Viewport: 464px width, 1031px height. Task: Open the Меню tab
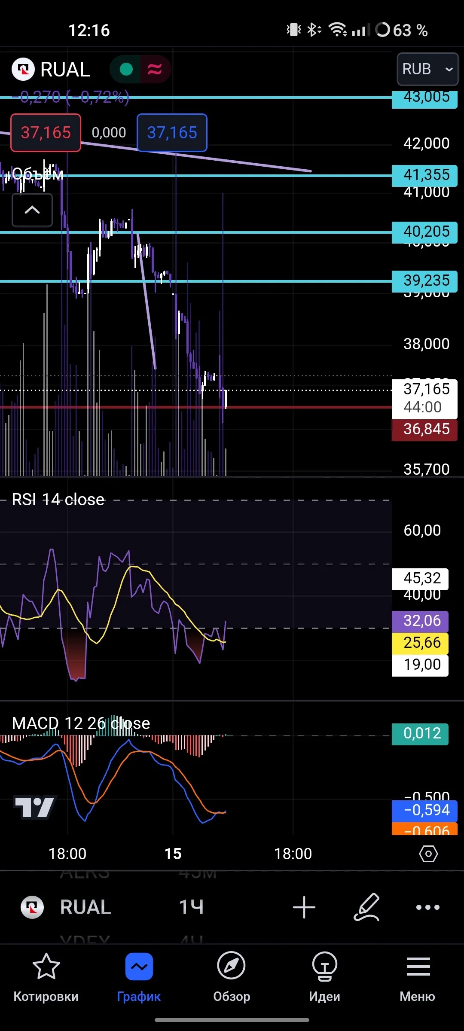[x=417, y=977]
